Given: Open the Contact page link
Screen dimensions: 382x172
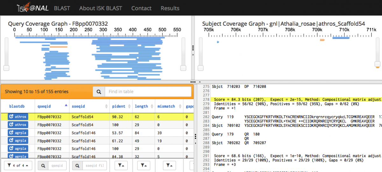Looking at the screenshot, I should [x=141, y=8].
